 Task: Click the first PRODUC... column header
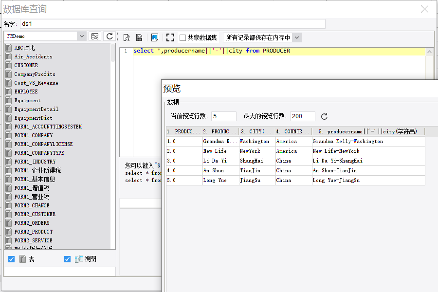coord(184,131)
